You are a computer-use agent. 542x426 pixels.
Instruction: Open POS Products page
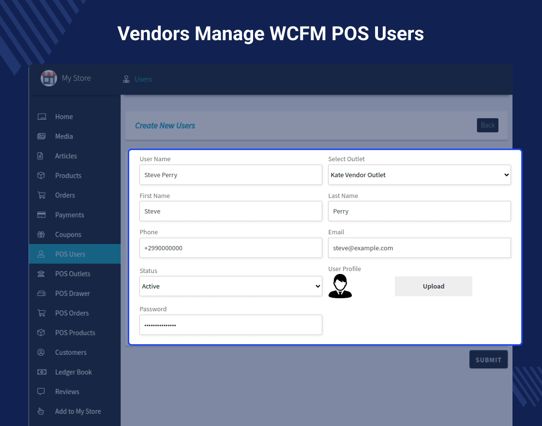click(75, 333)
